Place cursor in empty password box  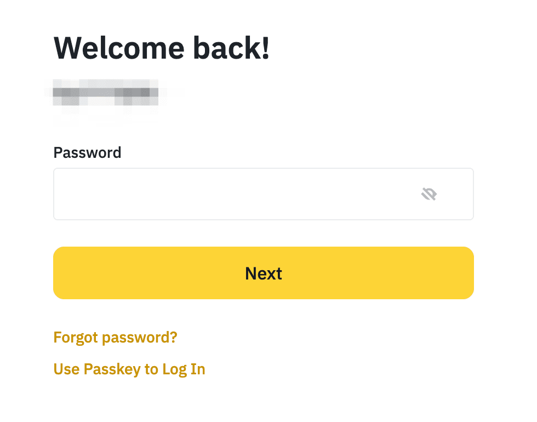[230, 194]
